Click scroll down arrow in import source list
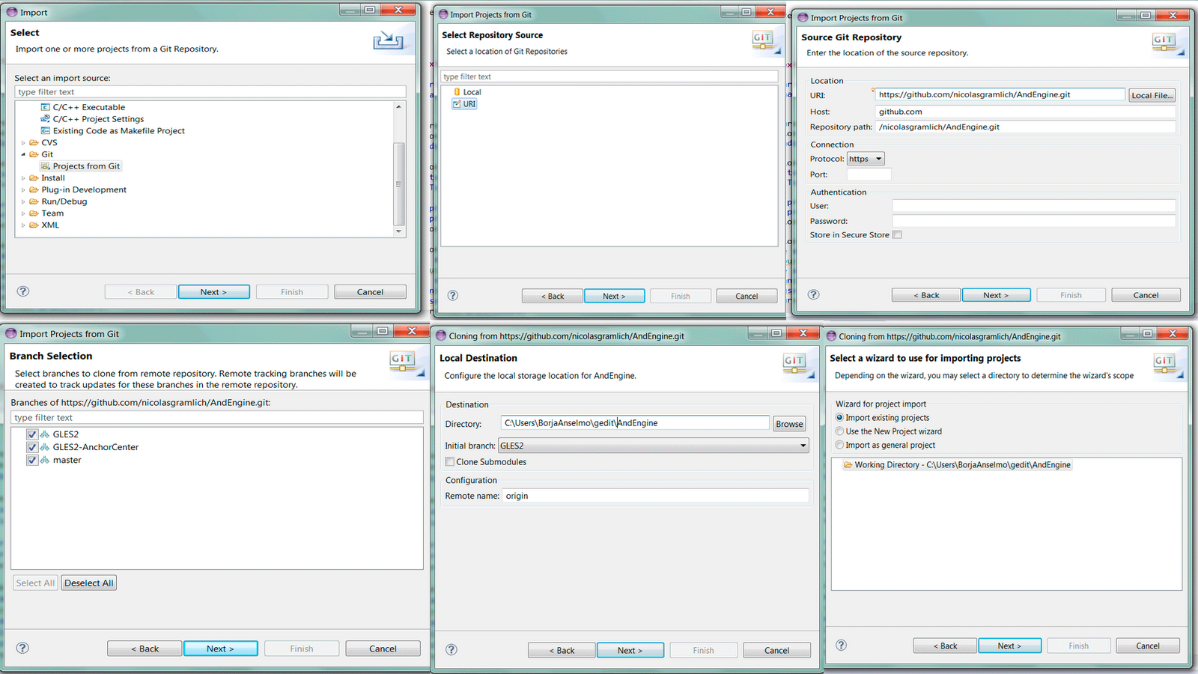The width and height of the screenshot is (1198, 674). click(399, 231)
